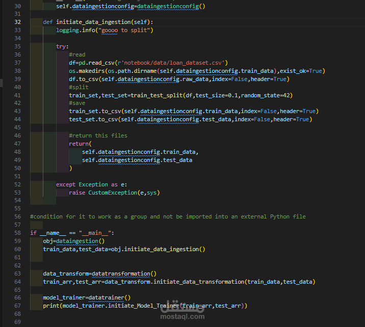This screenshot has width=365, height=327.
Task: Click line number 44 in the gutter
Action: click(x=17, y=119)
